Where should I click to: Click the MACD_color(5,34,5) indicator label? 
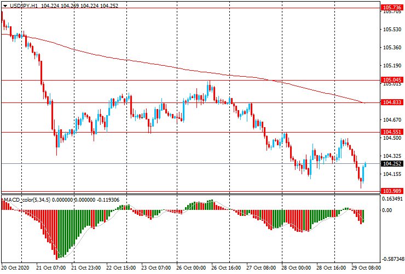(x=27, y=199)
